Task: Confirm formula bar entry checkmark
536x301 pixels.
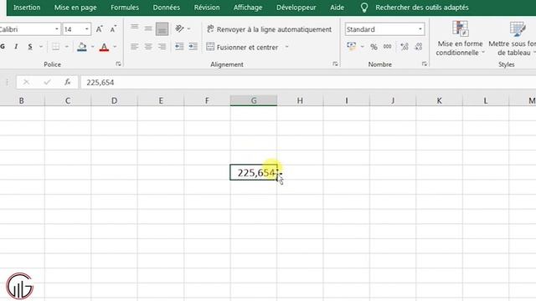Action: 47,82
